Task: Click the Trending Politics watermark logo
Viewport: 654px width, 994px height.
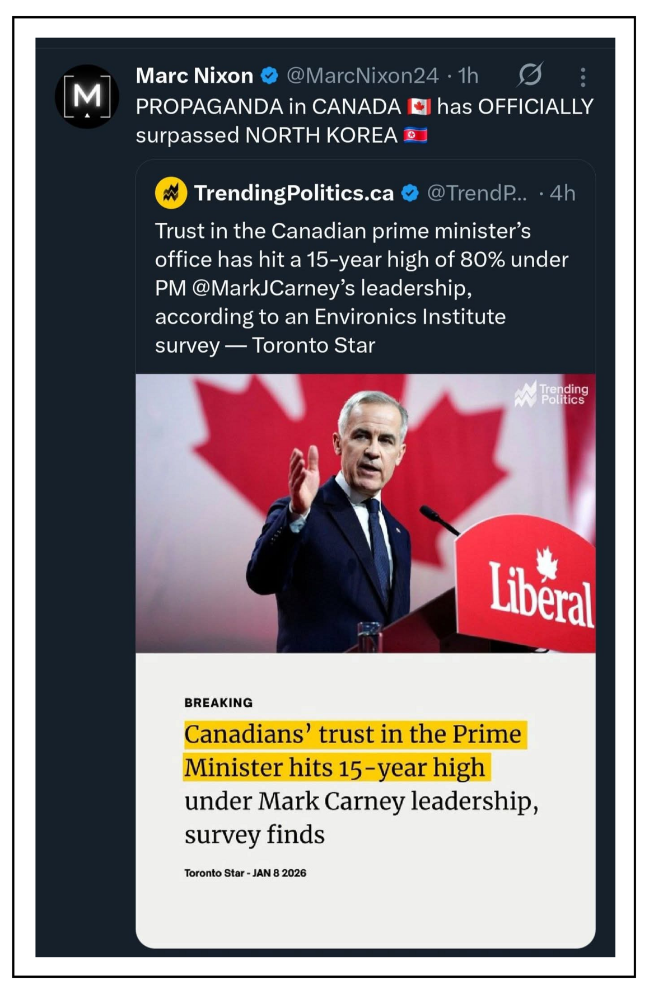Action: (552, 394)
